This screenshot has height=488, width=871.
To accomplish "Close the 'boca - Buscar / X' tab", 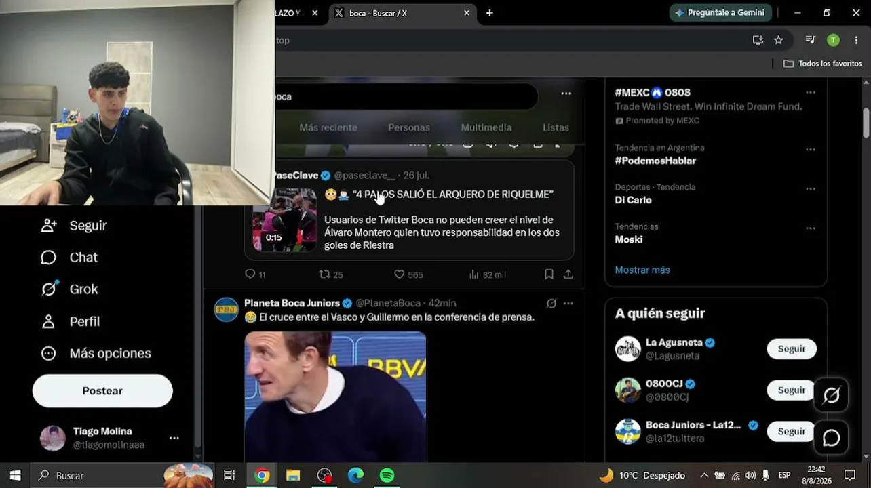I will 467,13.
